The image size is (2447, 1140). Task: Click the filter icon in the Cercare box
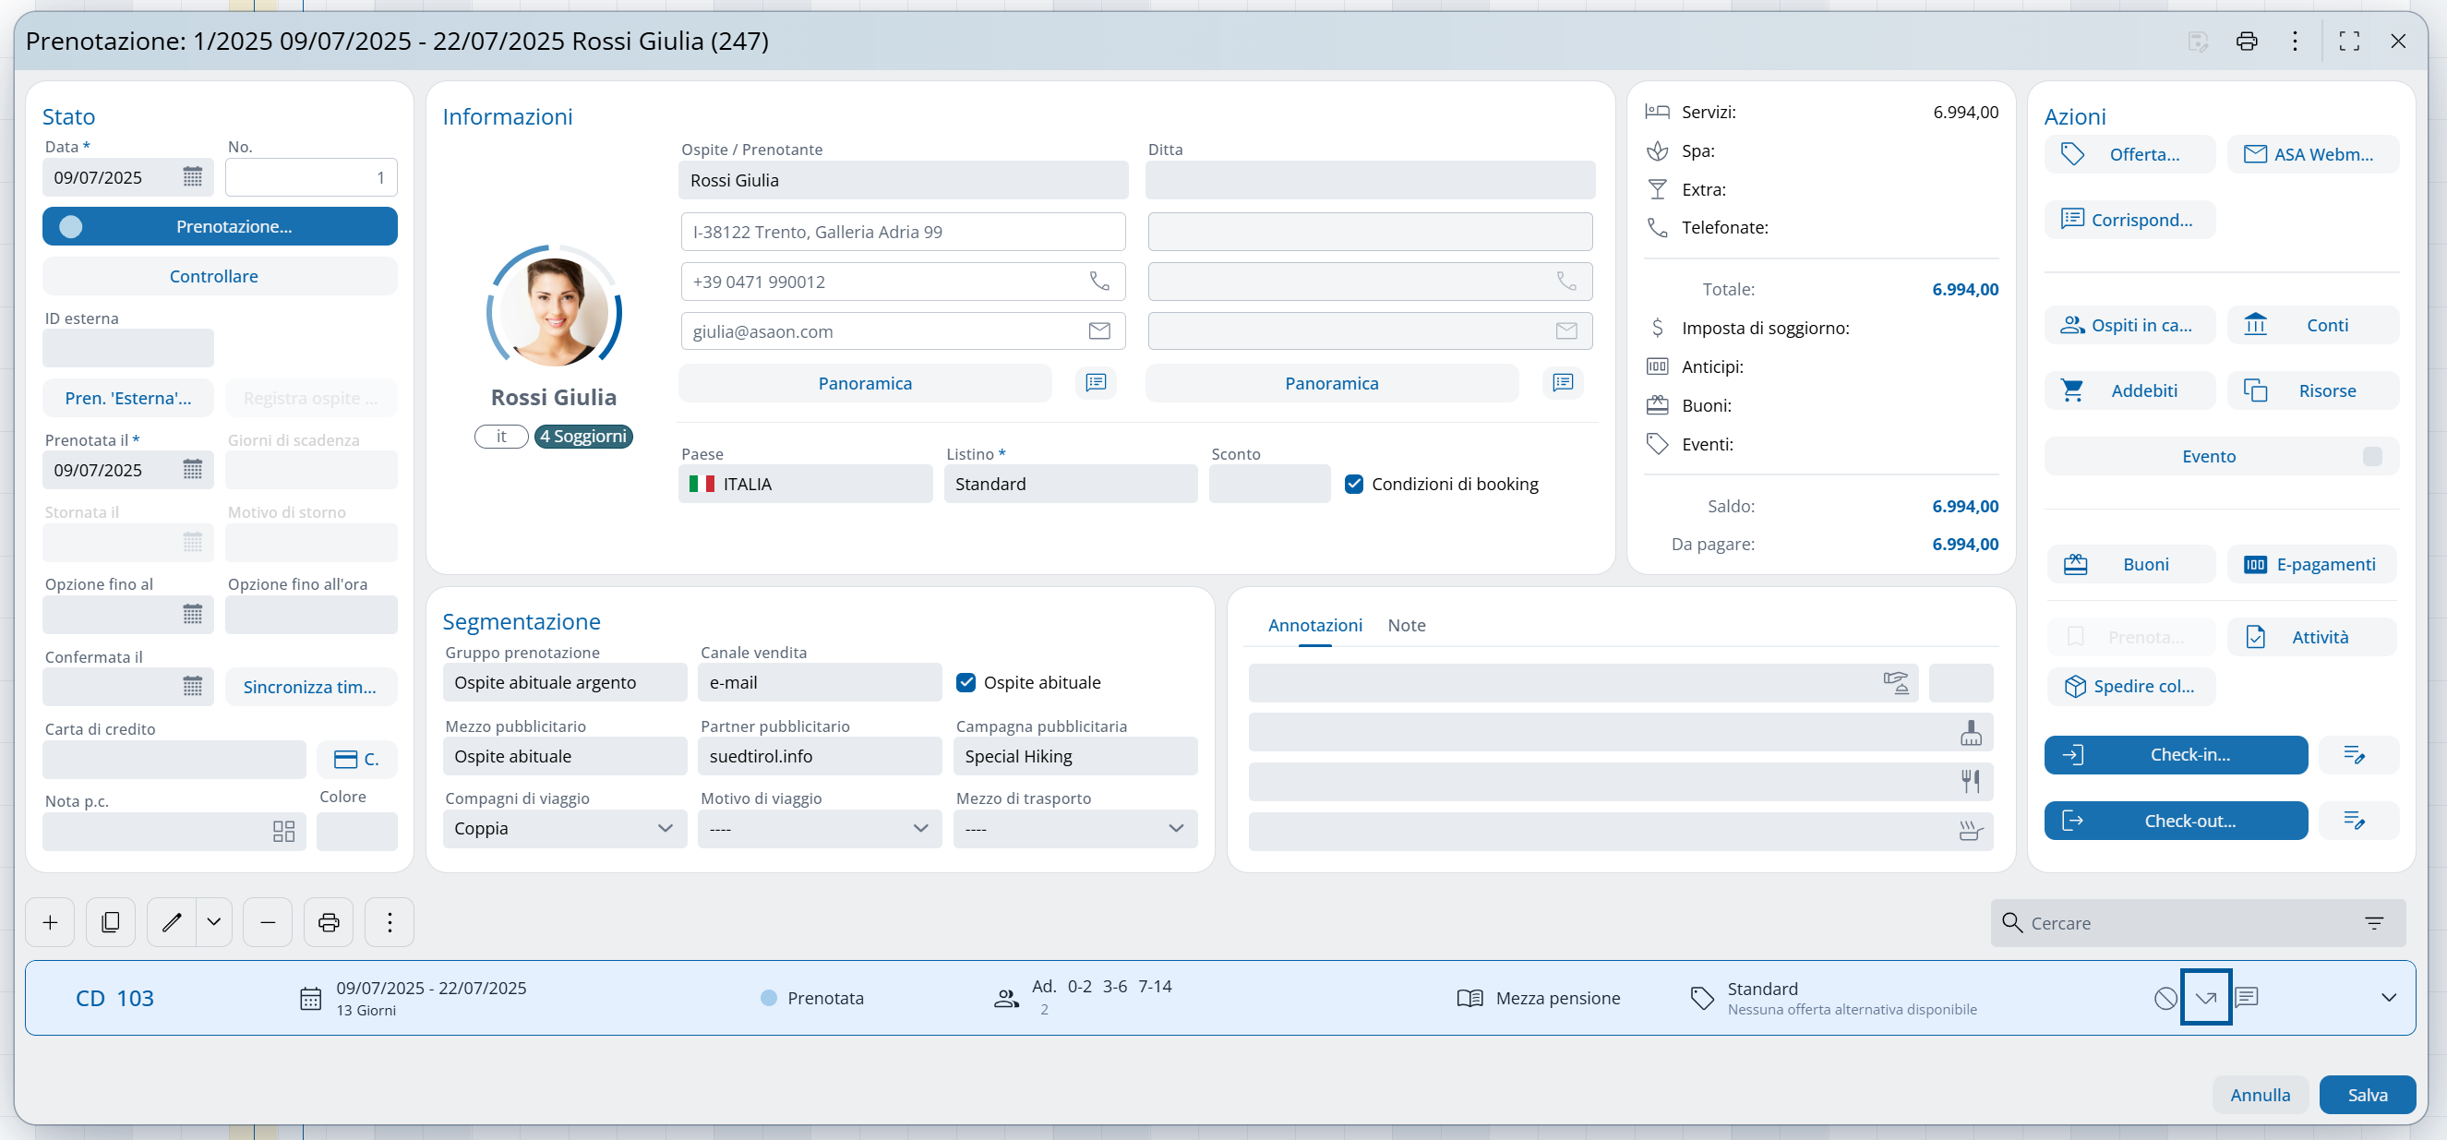tap(2374, 922)
